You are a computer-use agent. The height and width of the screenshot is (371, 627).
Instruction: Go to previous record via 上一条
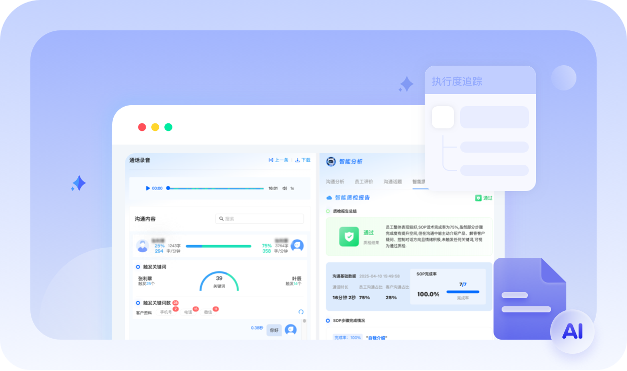(x=279, y=160)
